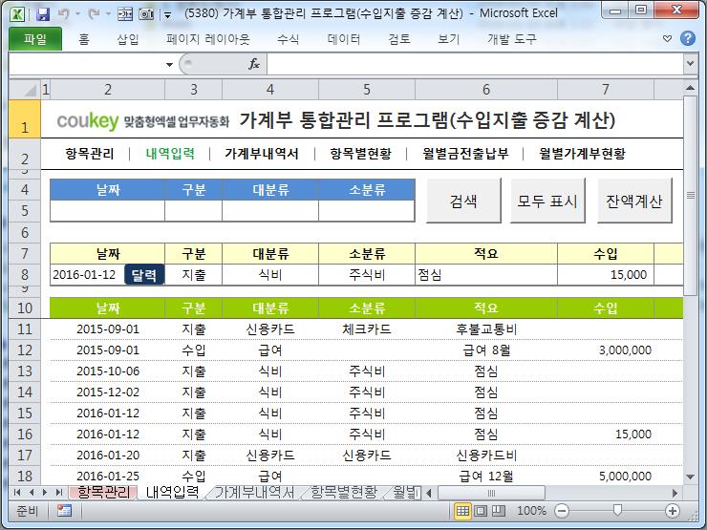This screenshot has width=707, height=530.
Task: Redo the last action
Action: pyautogui.click(x=94, y=14)
